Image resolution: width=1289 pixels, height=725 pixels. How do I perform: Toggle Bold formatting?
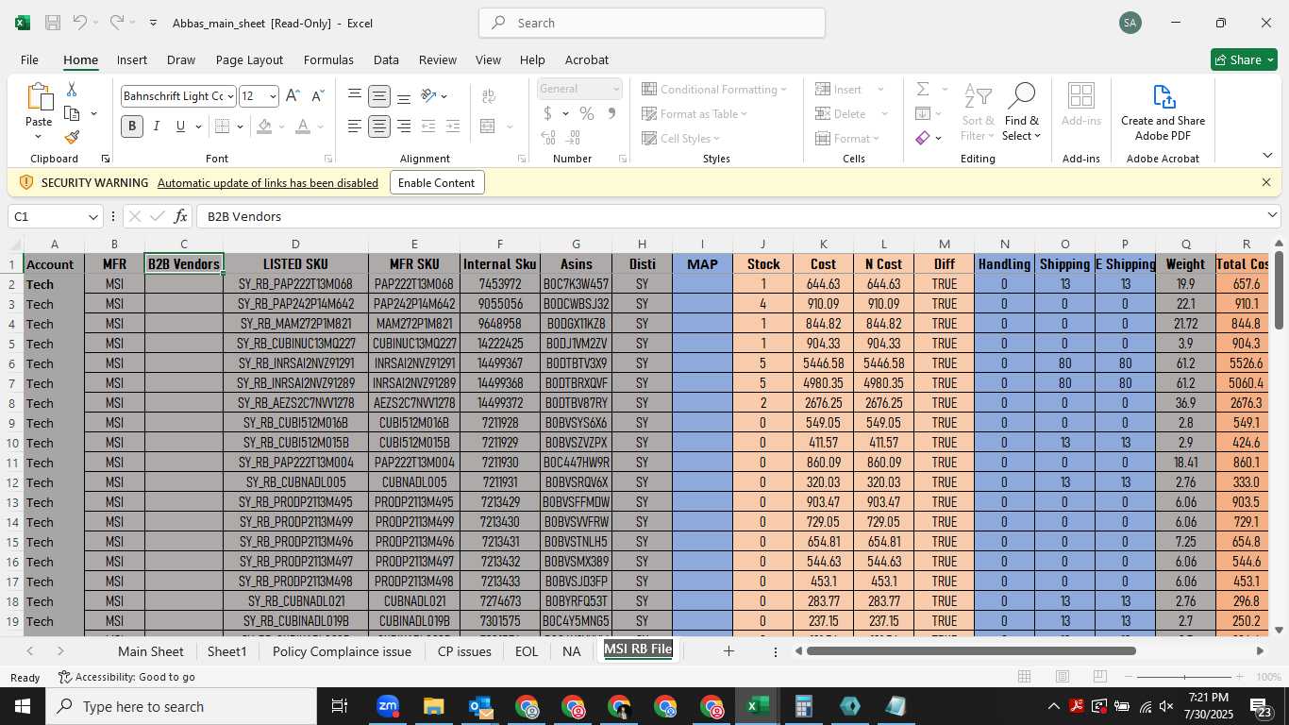tap(132, 126)
